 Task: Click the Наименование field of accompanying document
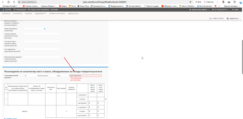47,76
